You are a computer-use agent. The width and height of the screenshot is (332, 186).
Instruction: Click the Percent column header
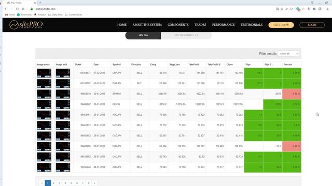(x=288, y=65)
